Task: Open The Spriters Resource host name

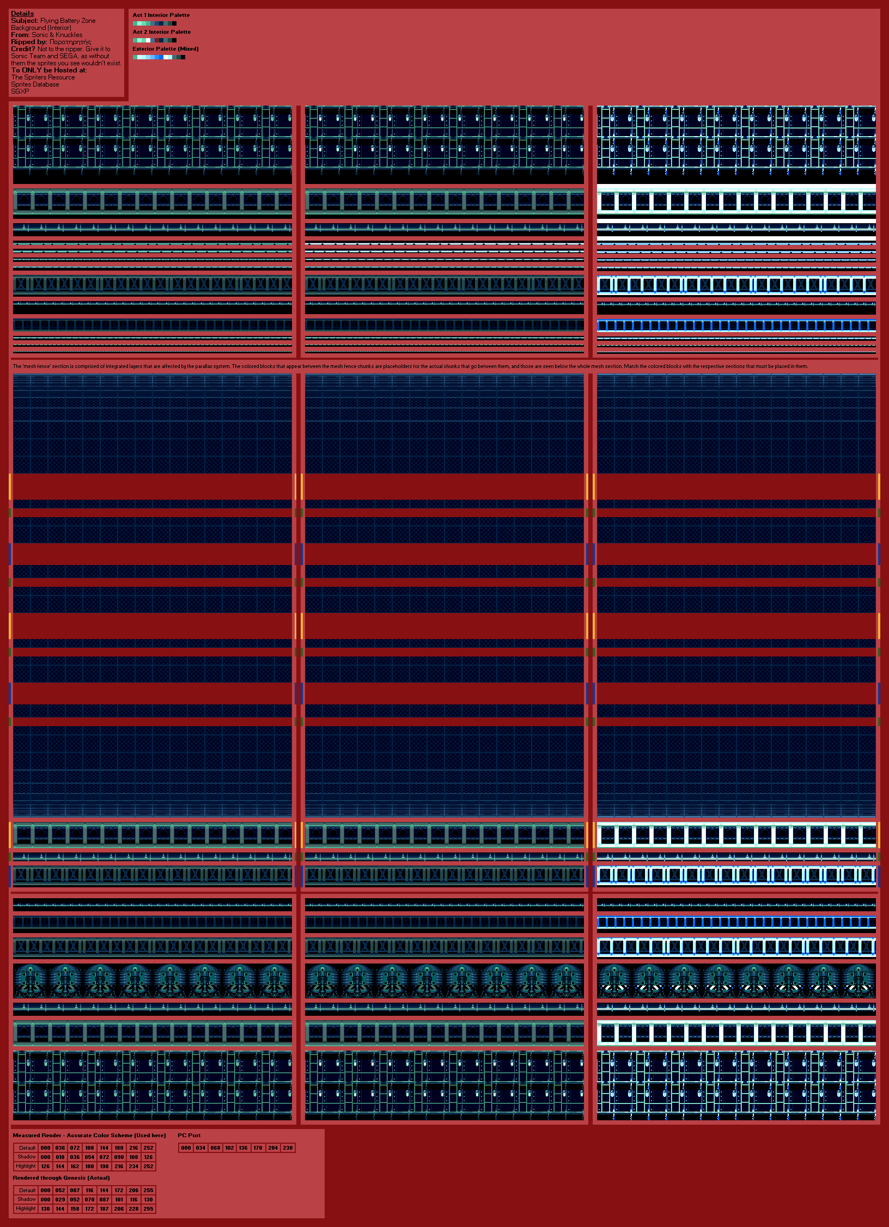Action: click(x=43, y=77)
